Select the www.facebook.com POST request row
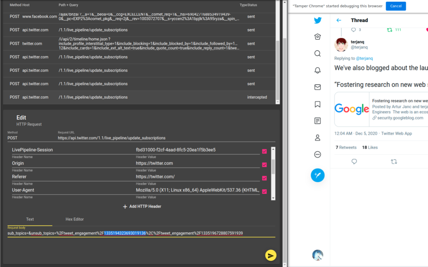Screen dimensions: 428x267 pyautogui.click(x=140, y=16)
